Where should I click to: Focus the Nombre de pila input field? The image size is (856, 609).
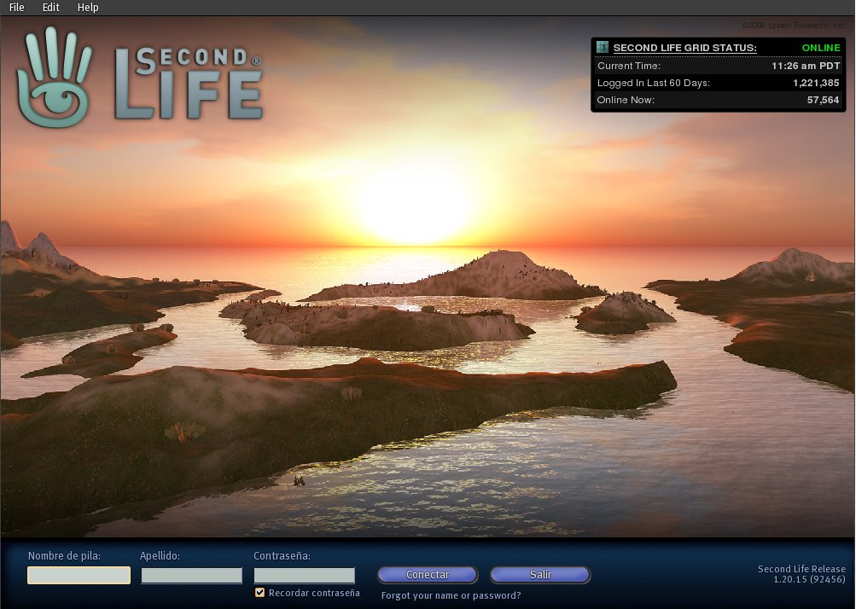coord(79,576)
